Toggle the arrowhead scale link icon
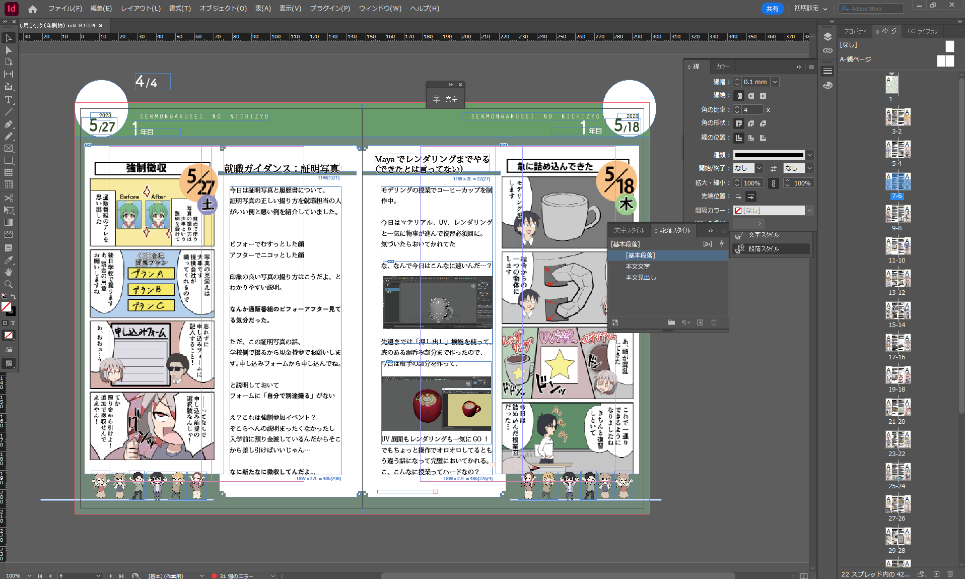 coord(774,183)
